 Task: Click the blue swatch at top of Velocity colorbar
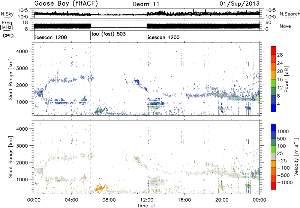point(273,127)
